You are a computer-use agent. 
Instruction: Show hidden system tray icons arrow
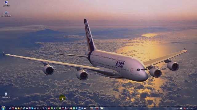[178, 108]
